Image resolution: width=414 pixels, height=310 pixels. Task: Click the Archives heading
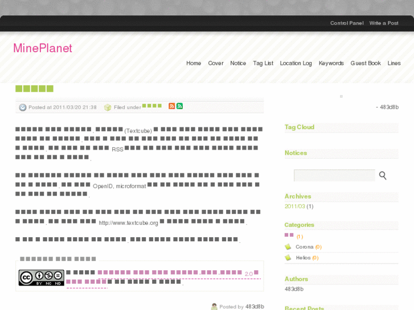[x=298, y=197]
